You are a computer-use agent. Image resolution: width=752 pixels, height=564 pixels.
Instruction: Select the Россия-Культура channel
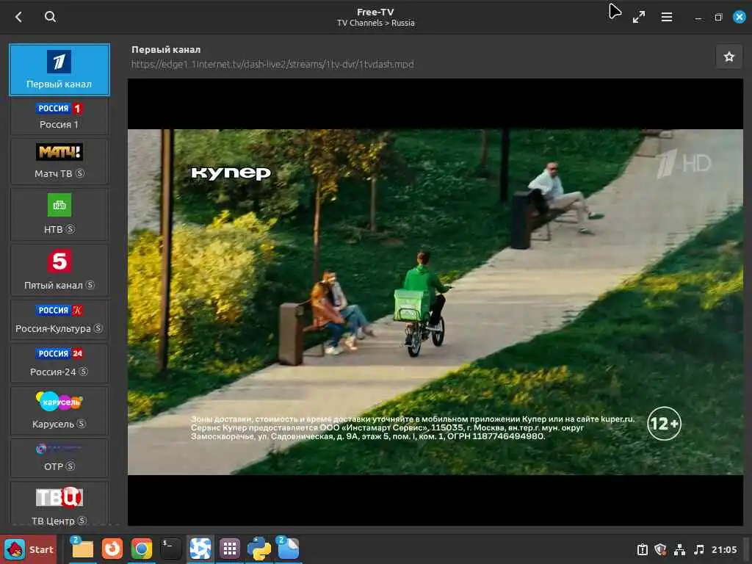point(59,319)
